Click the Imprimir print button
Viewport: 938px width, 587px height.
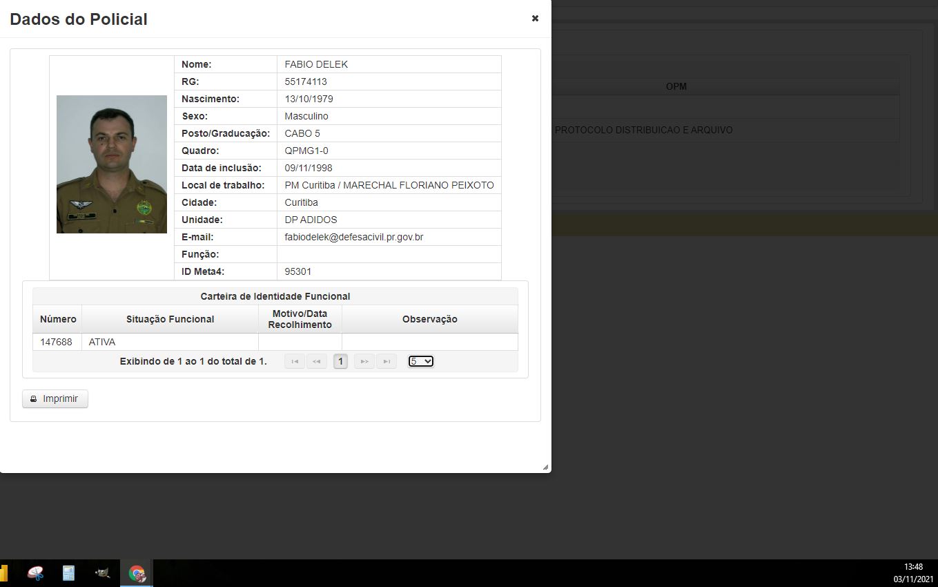tap(55, 398)
